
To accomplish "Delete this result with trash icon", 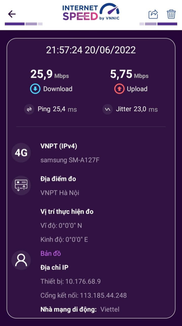I will click(171, 14).
